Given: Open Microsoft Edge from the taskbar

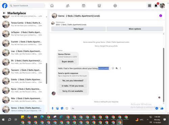Looking at the screenshot, I should pos(42,117).
